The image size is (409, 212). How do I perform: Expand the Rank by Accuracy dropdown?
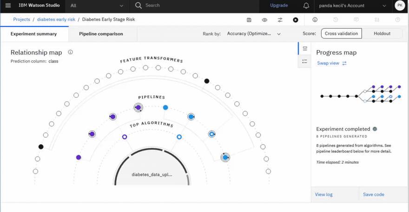(x=254, y=34)
